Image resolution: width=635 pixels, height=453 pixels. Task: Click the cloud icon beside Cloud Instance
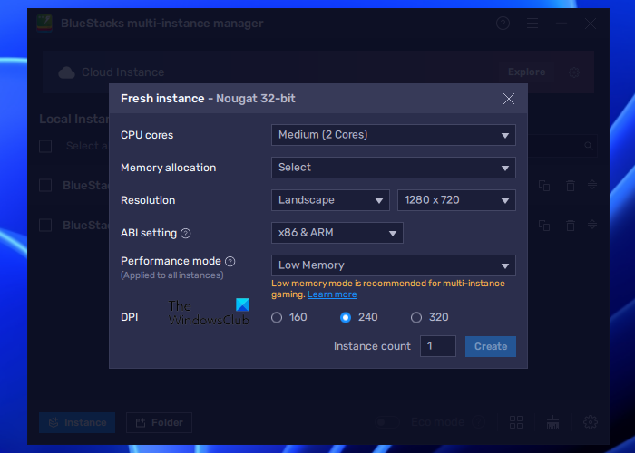(x=66, y=72)
